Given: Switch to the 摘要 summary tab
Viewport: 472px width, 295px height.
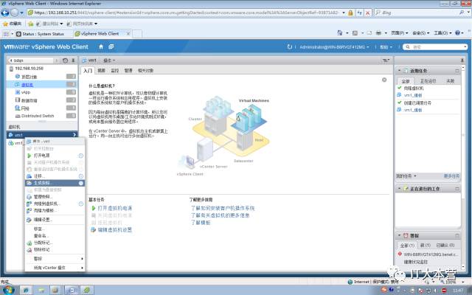Looking at the screenshot, I should [102, 71].
